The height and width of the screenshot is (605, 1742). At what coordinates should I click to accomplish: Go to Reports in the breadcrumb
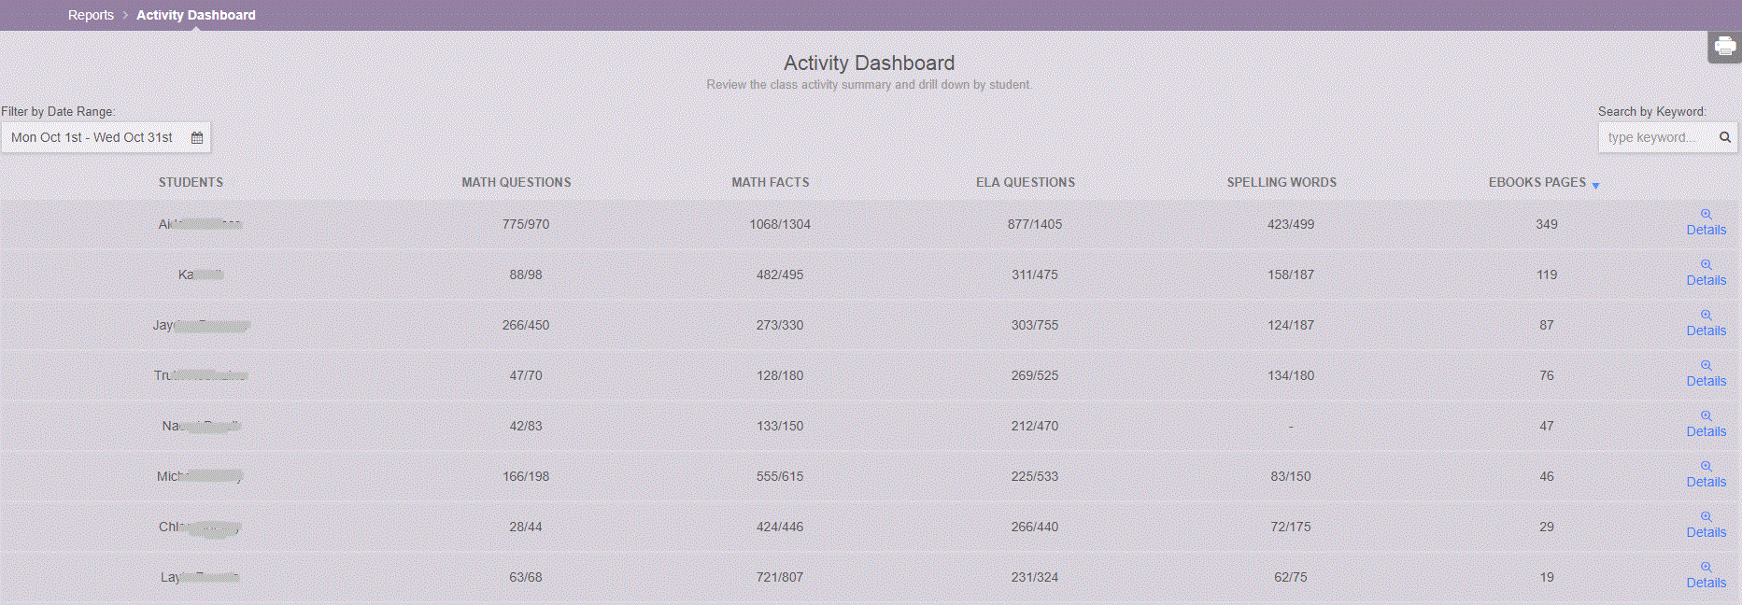91,15
